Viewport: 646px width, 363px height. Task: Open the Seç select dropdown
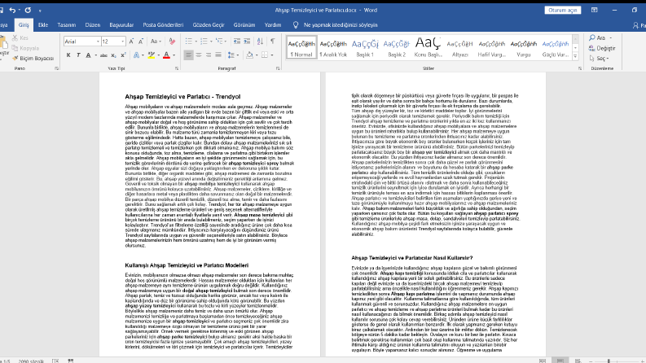coord(600,59)
